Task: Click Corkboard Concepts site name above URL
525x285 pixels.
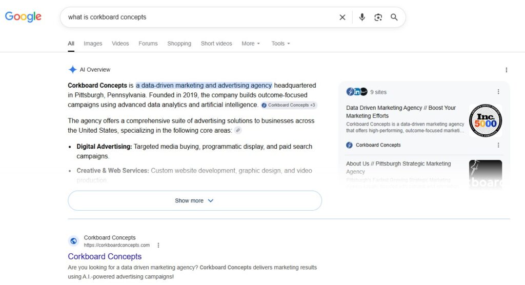Action: [x=110, y=237]
